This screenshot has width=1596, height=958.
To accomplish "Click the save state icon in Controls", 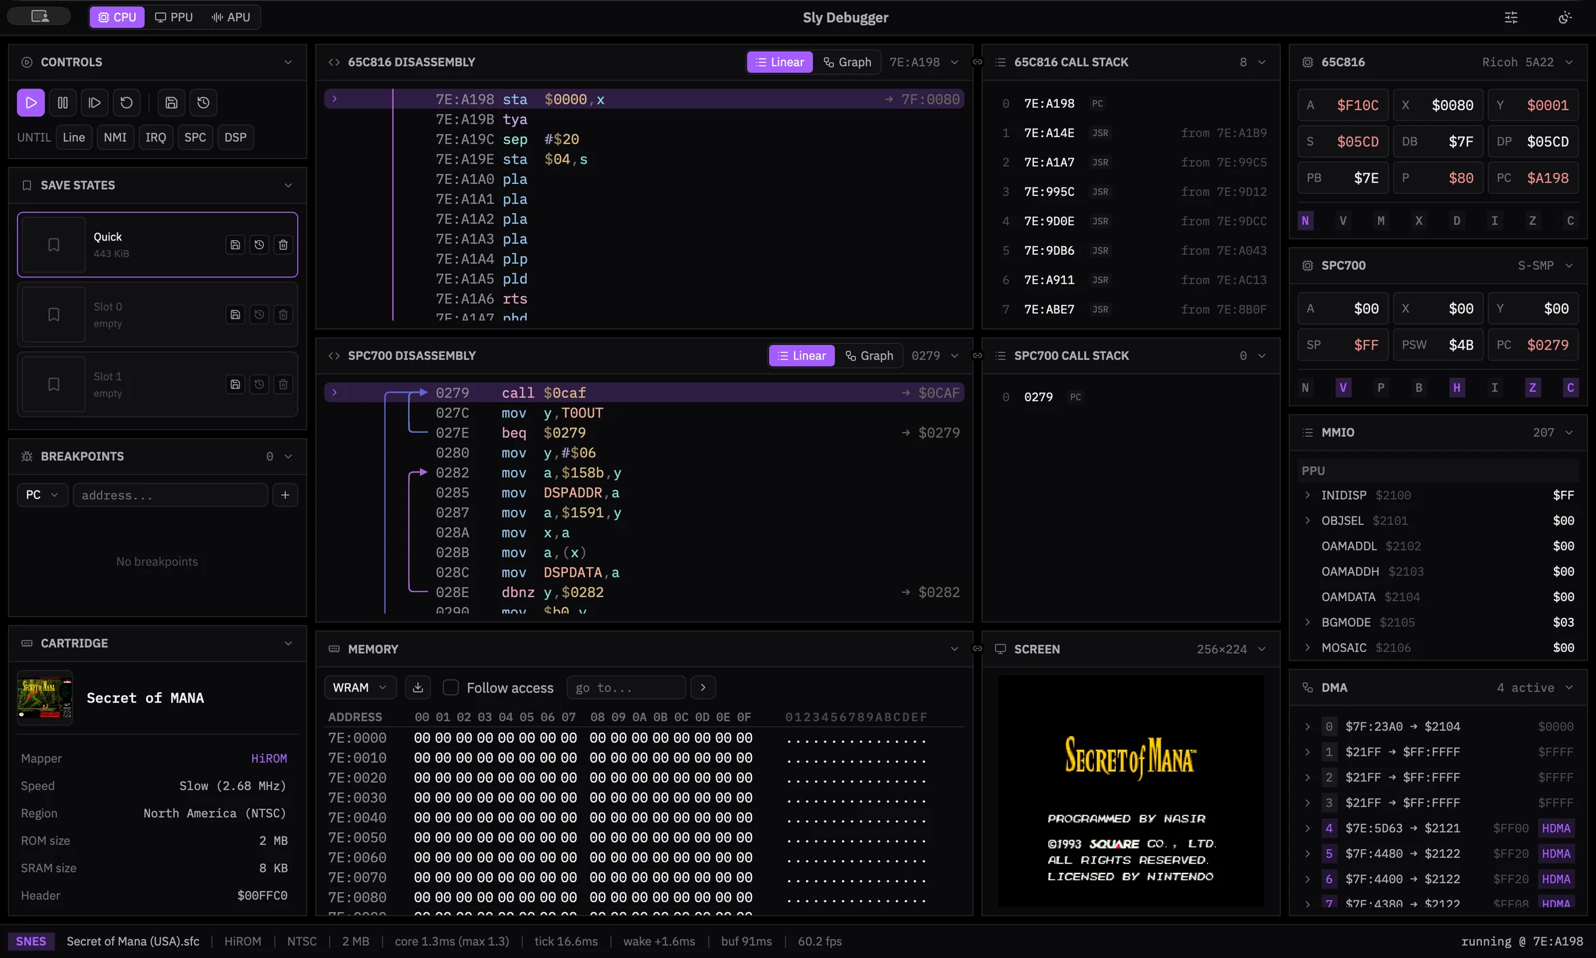I will (x=172, y=103).
